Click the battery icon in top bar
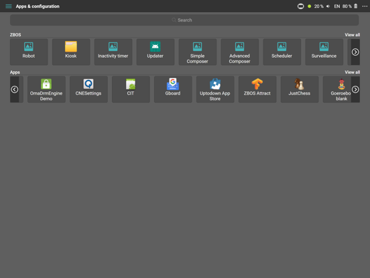The width and height of the screenshot is (370, 278). click(356, 6)
